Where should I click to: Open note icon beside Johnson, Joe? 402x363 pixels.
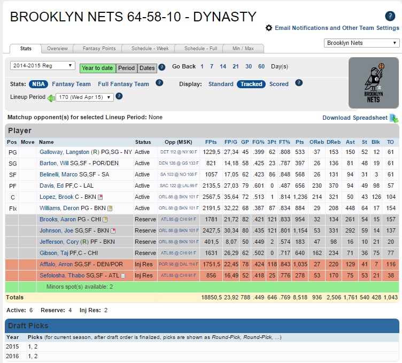pyautogui.click(x=113, y=231)
